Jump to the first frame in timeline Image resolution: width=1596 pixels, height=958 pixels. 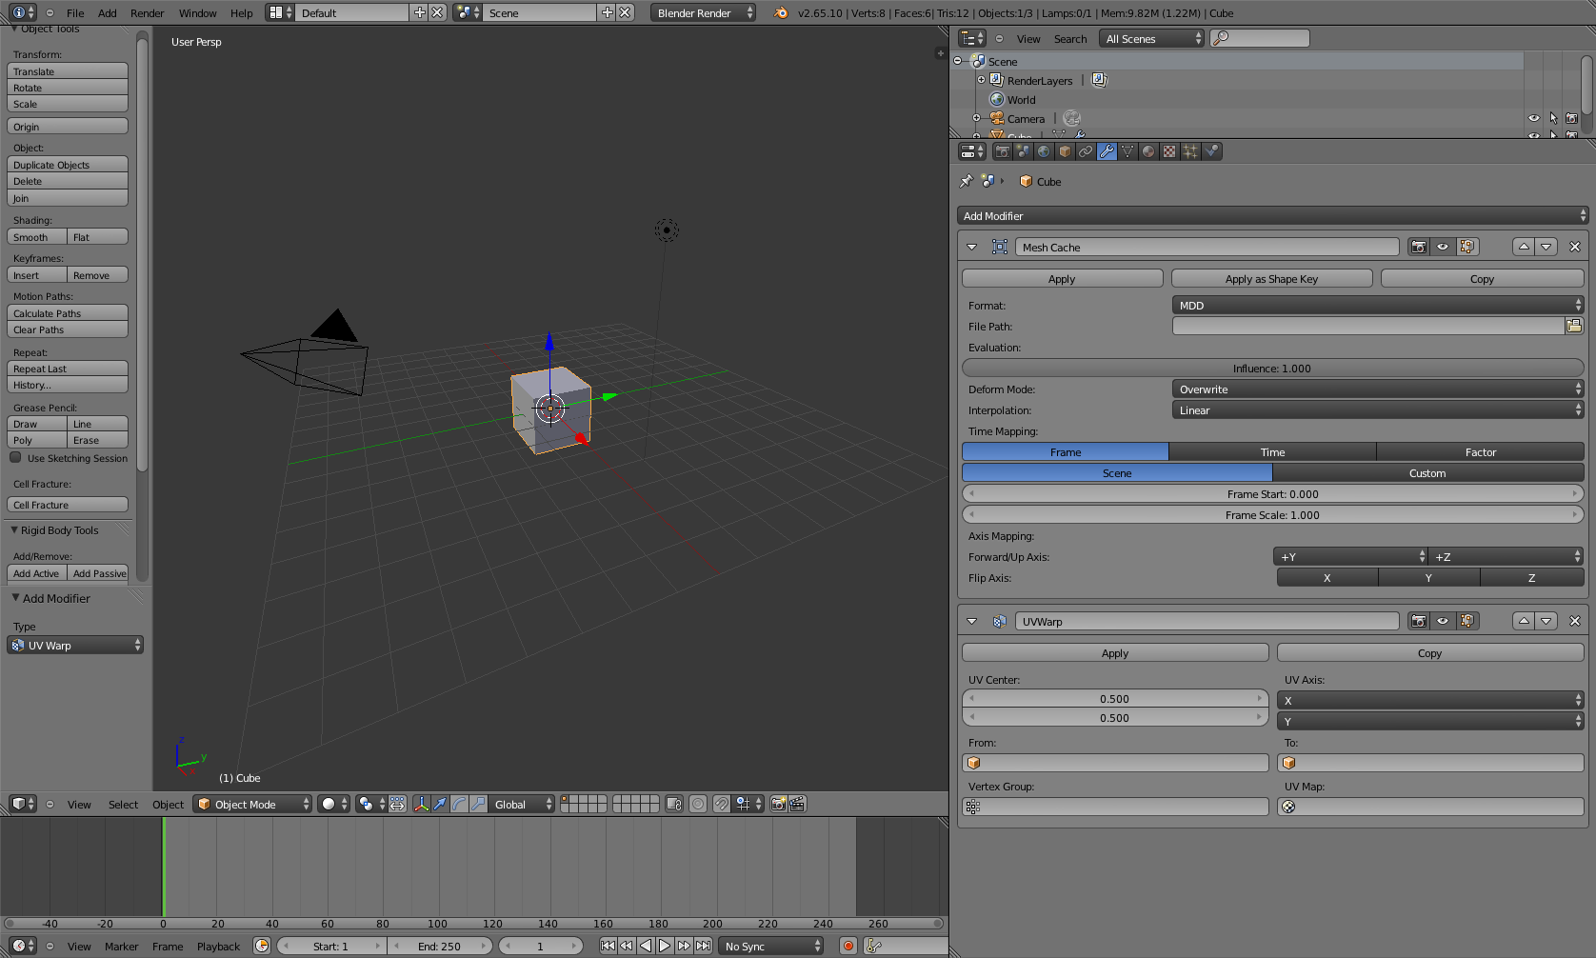click(608, 946)
